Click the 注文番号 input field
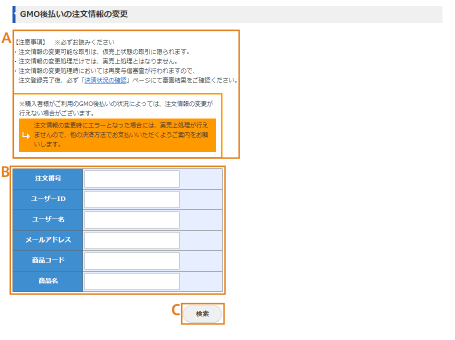455x340 pixels. pyautogui.click(x=131, y=179)
